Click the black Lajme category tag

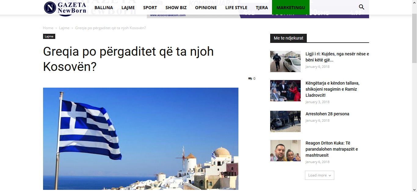pyautogui.click(x=49, y=37)
